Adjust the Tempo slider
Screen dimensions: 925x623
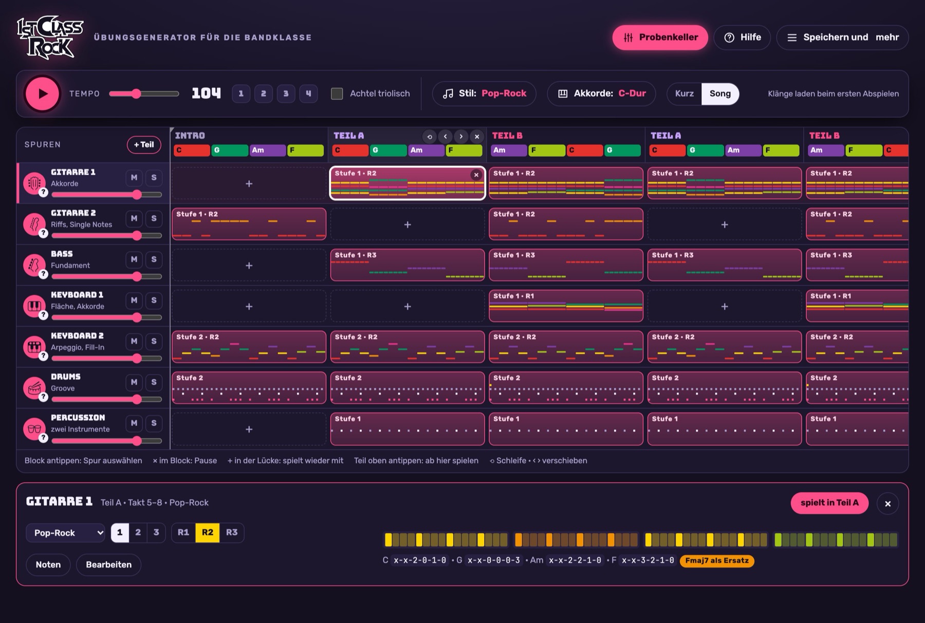(x=144, y=93)
